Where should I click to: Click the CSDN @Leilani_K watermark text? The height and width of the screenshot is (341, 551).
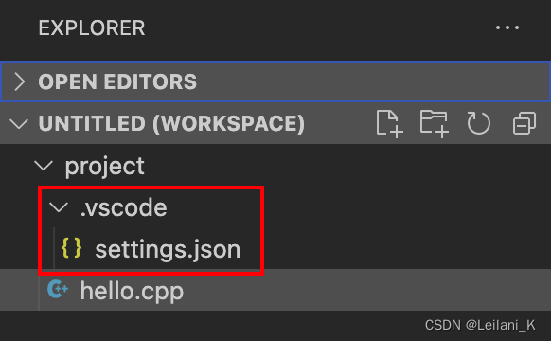tap(480, 325)
